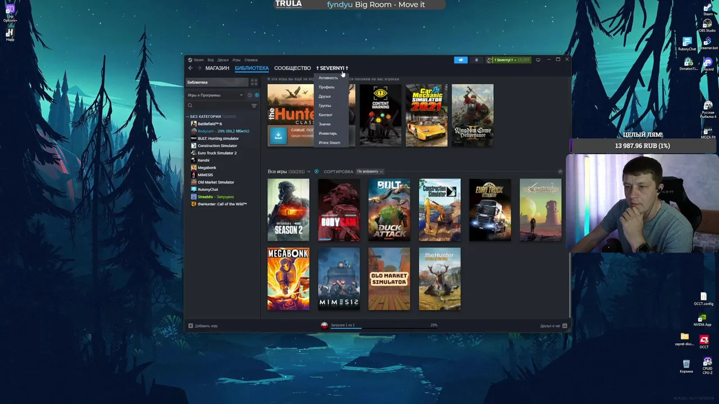
Task: Collapse the shelf with the double chevron icon
Action: pos(560,172)
